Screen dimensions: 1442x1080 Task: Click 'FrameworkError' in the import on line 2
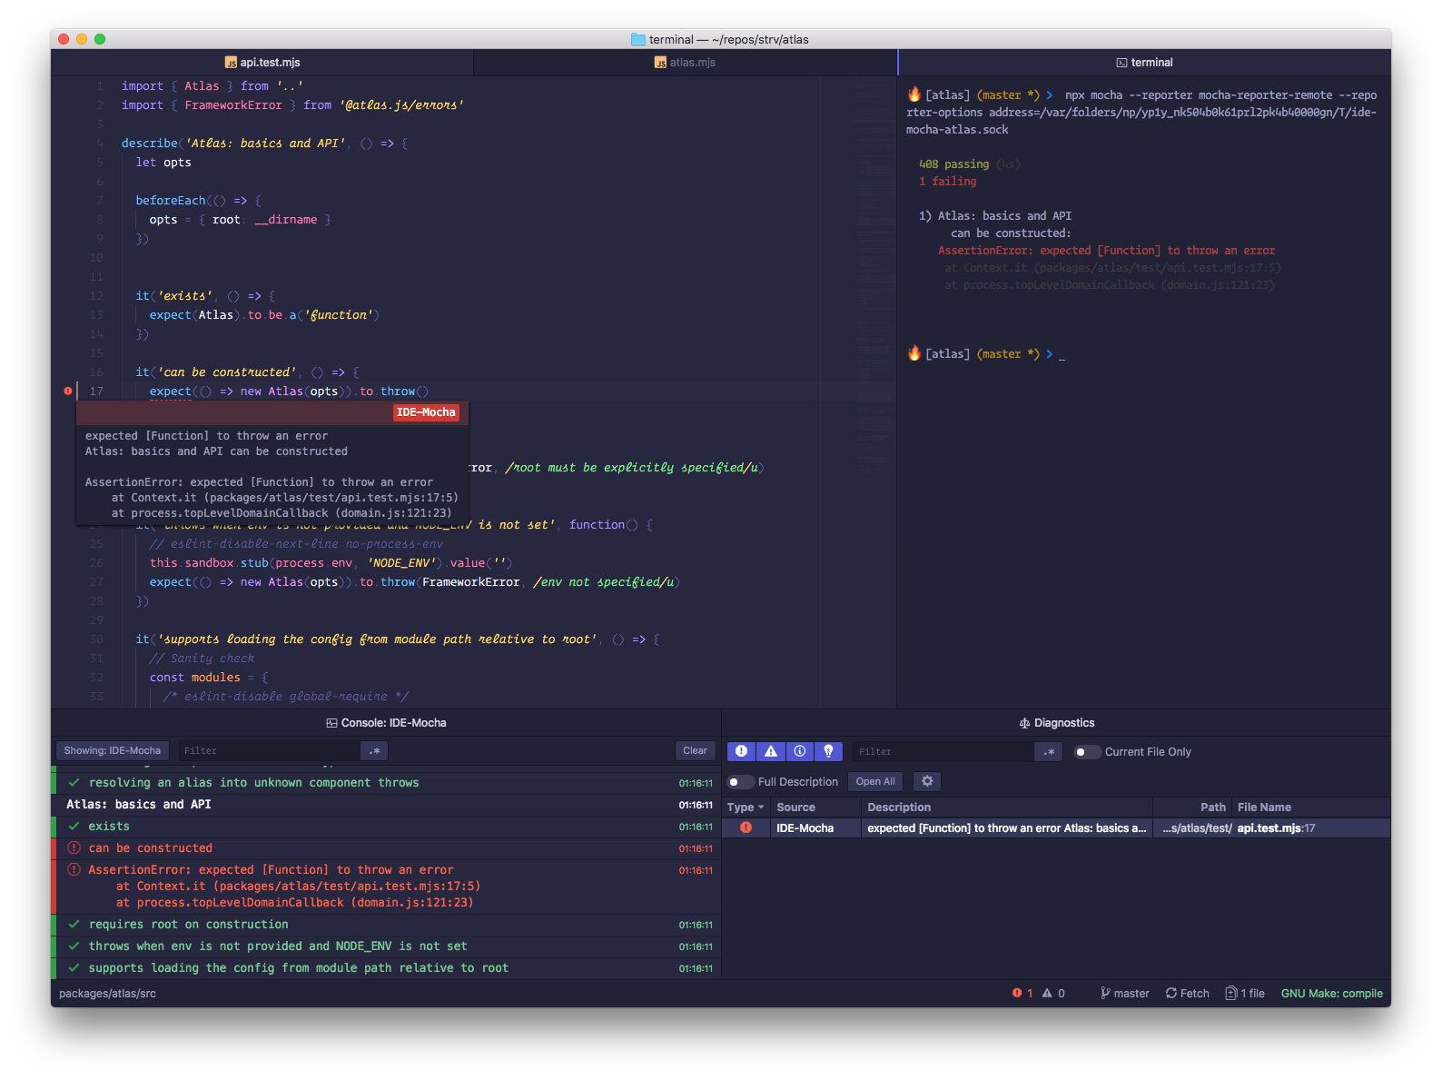(x=233, y=105)
